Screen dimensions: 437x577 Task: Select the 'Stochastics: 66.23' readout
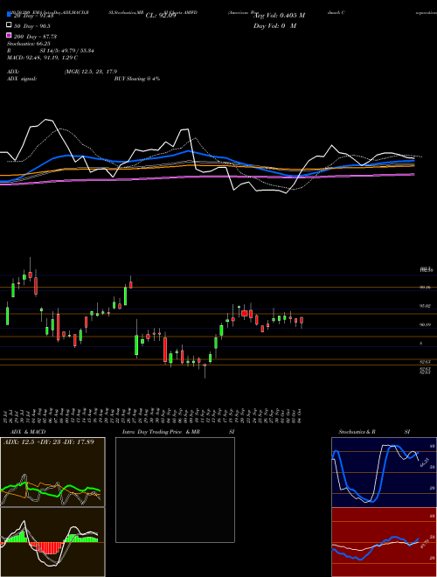coord(28,44)
